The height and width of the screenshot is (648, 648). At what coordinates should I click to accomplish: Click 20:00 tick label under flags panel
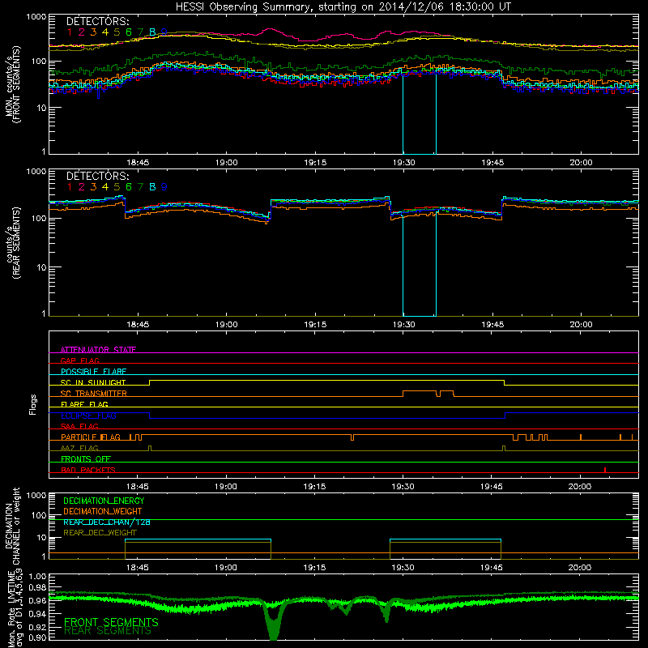(x=580, y=487)
